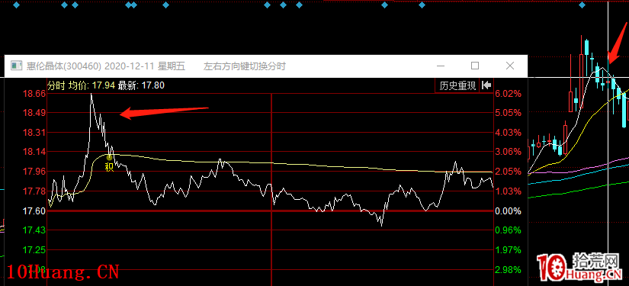Screen dimensions: 629x286
Task: Maximize the 惠伦晶体 intraday window
Action: [x=475, y=66]
